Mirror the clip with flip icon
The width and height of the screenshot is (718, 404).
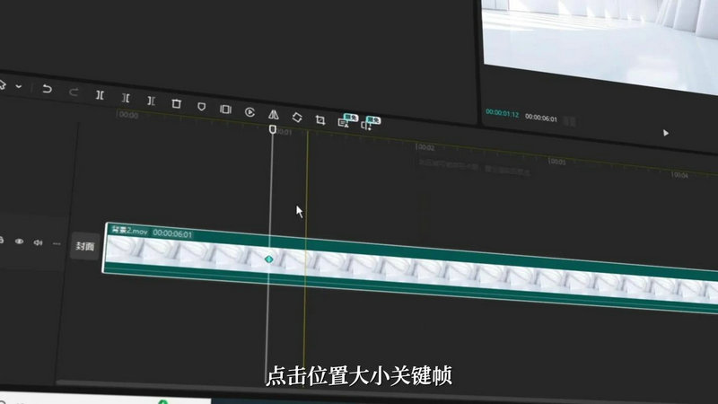[x=274, y=115]
